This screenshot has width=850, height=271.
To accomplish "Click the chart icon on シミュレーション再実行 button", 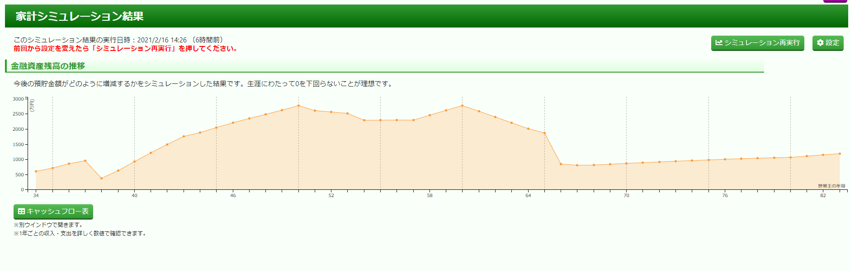I will click(719, 43).
